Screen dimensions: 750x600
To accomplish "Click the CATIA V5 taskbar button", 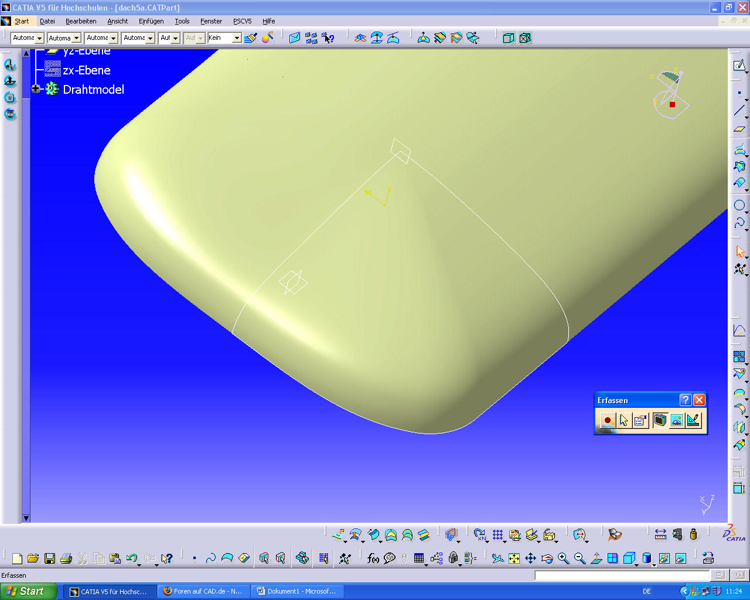I will (x=110, y=592).
